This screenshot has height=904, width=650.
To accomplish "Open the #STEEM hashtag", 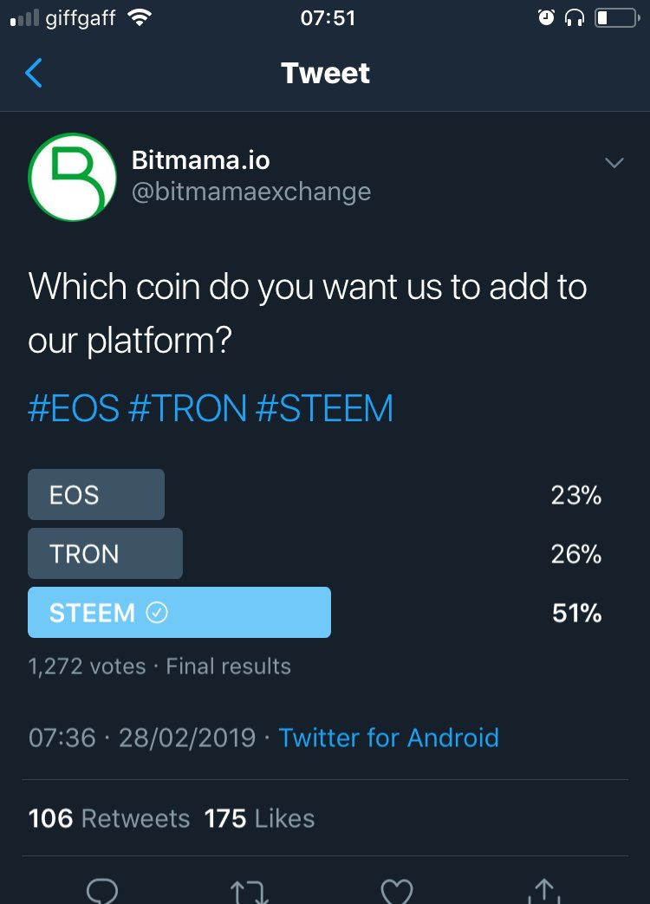I will (x=324, y=408).
